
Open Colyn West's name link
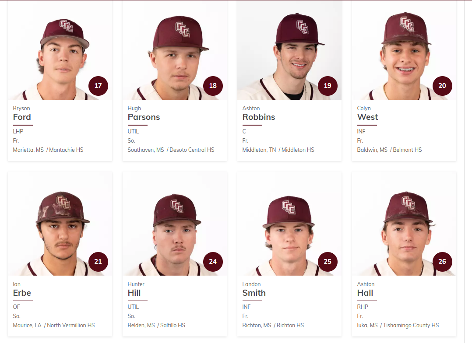click(x=367, y=117)
